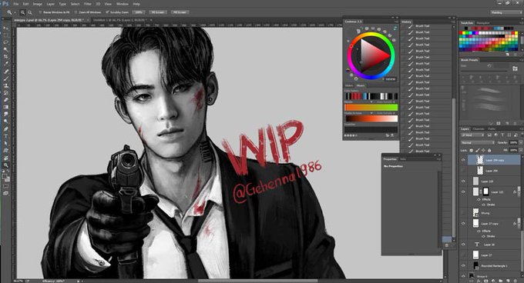Show the Layer 27 layer

[463, 255]
